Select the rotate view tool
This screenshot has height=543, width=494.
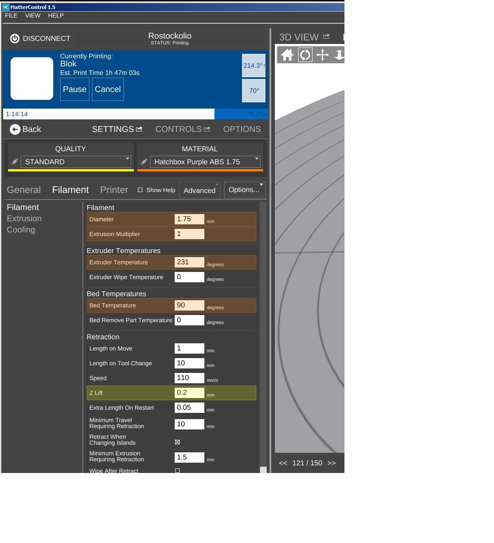pos(305,55)
